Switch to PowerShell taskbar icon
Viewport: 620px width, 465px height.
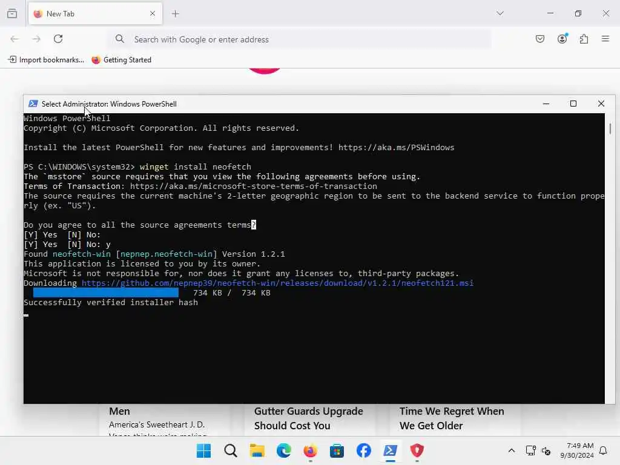point(391,450)
